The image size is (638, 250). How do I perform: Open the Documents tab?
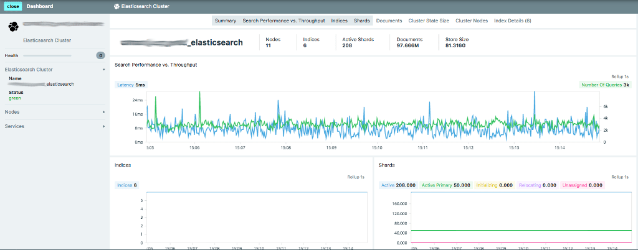point(389,21)
